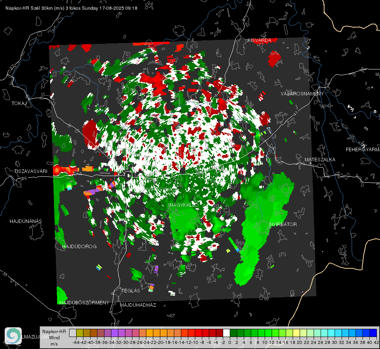Click the 17-08-2025 09:18 timestamp
Screen dimensions: 380x349
click(x=118, y=8)
